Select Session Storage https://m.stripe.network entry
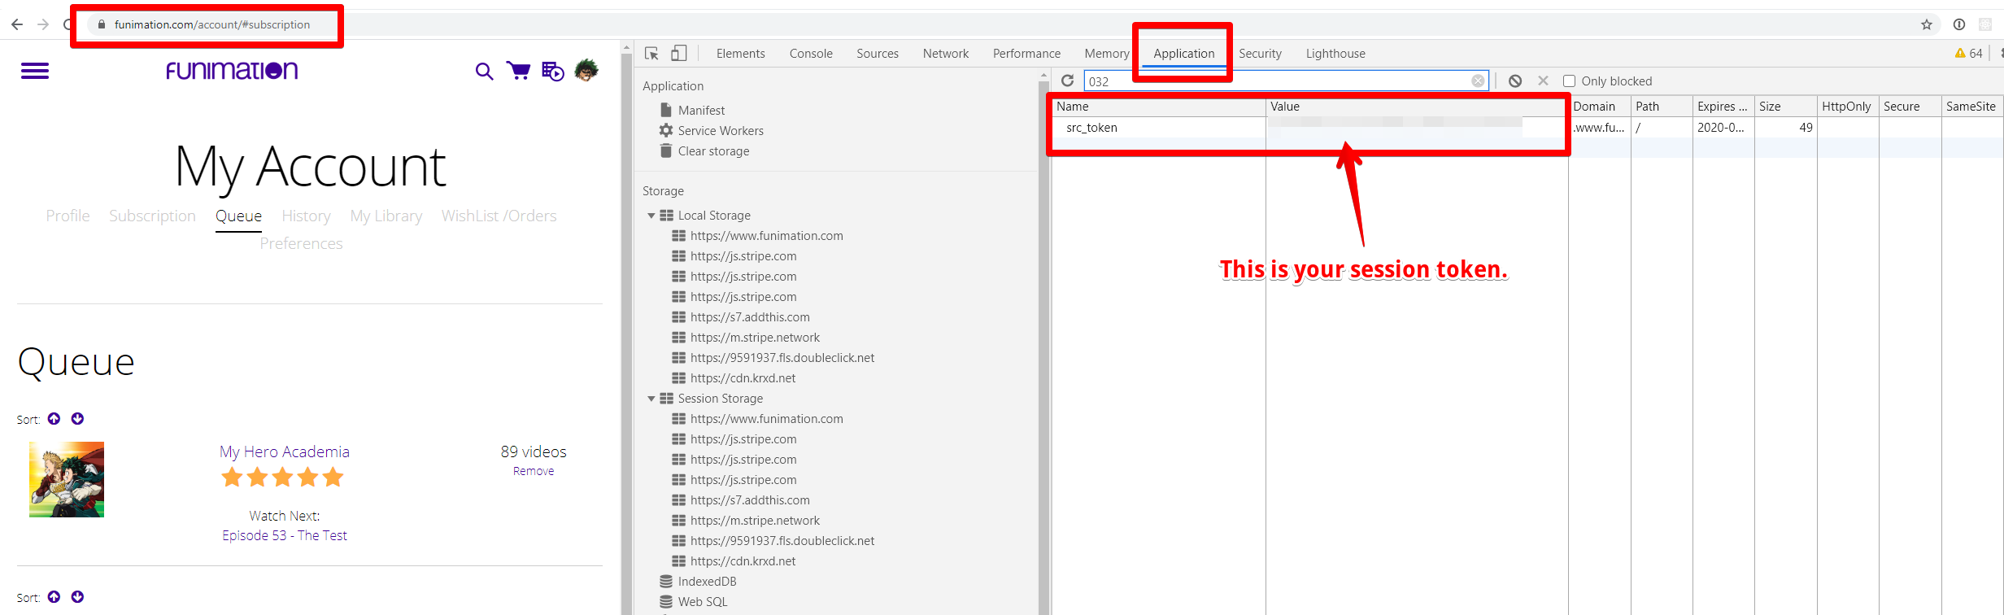This screenshot has height=615, width=2004. [746, 521]
